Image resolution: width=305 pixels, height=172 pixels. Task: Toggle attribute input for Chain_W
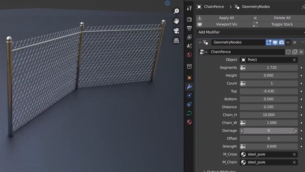pos(243,123)
